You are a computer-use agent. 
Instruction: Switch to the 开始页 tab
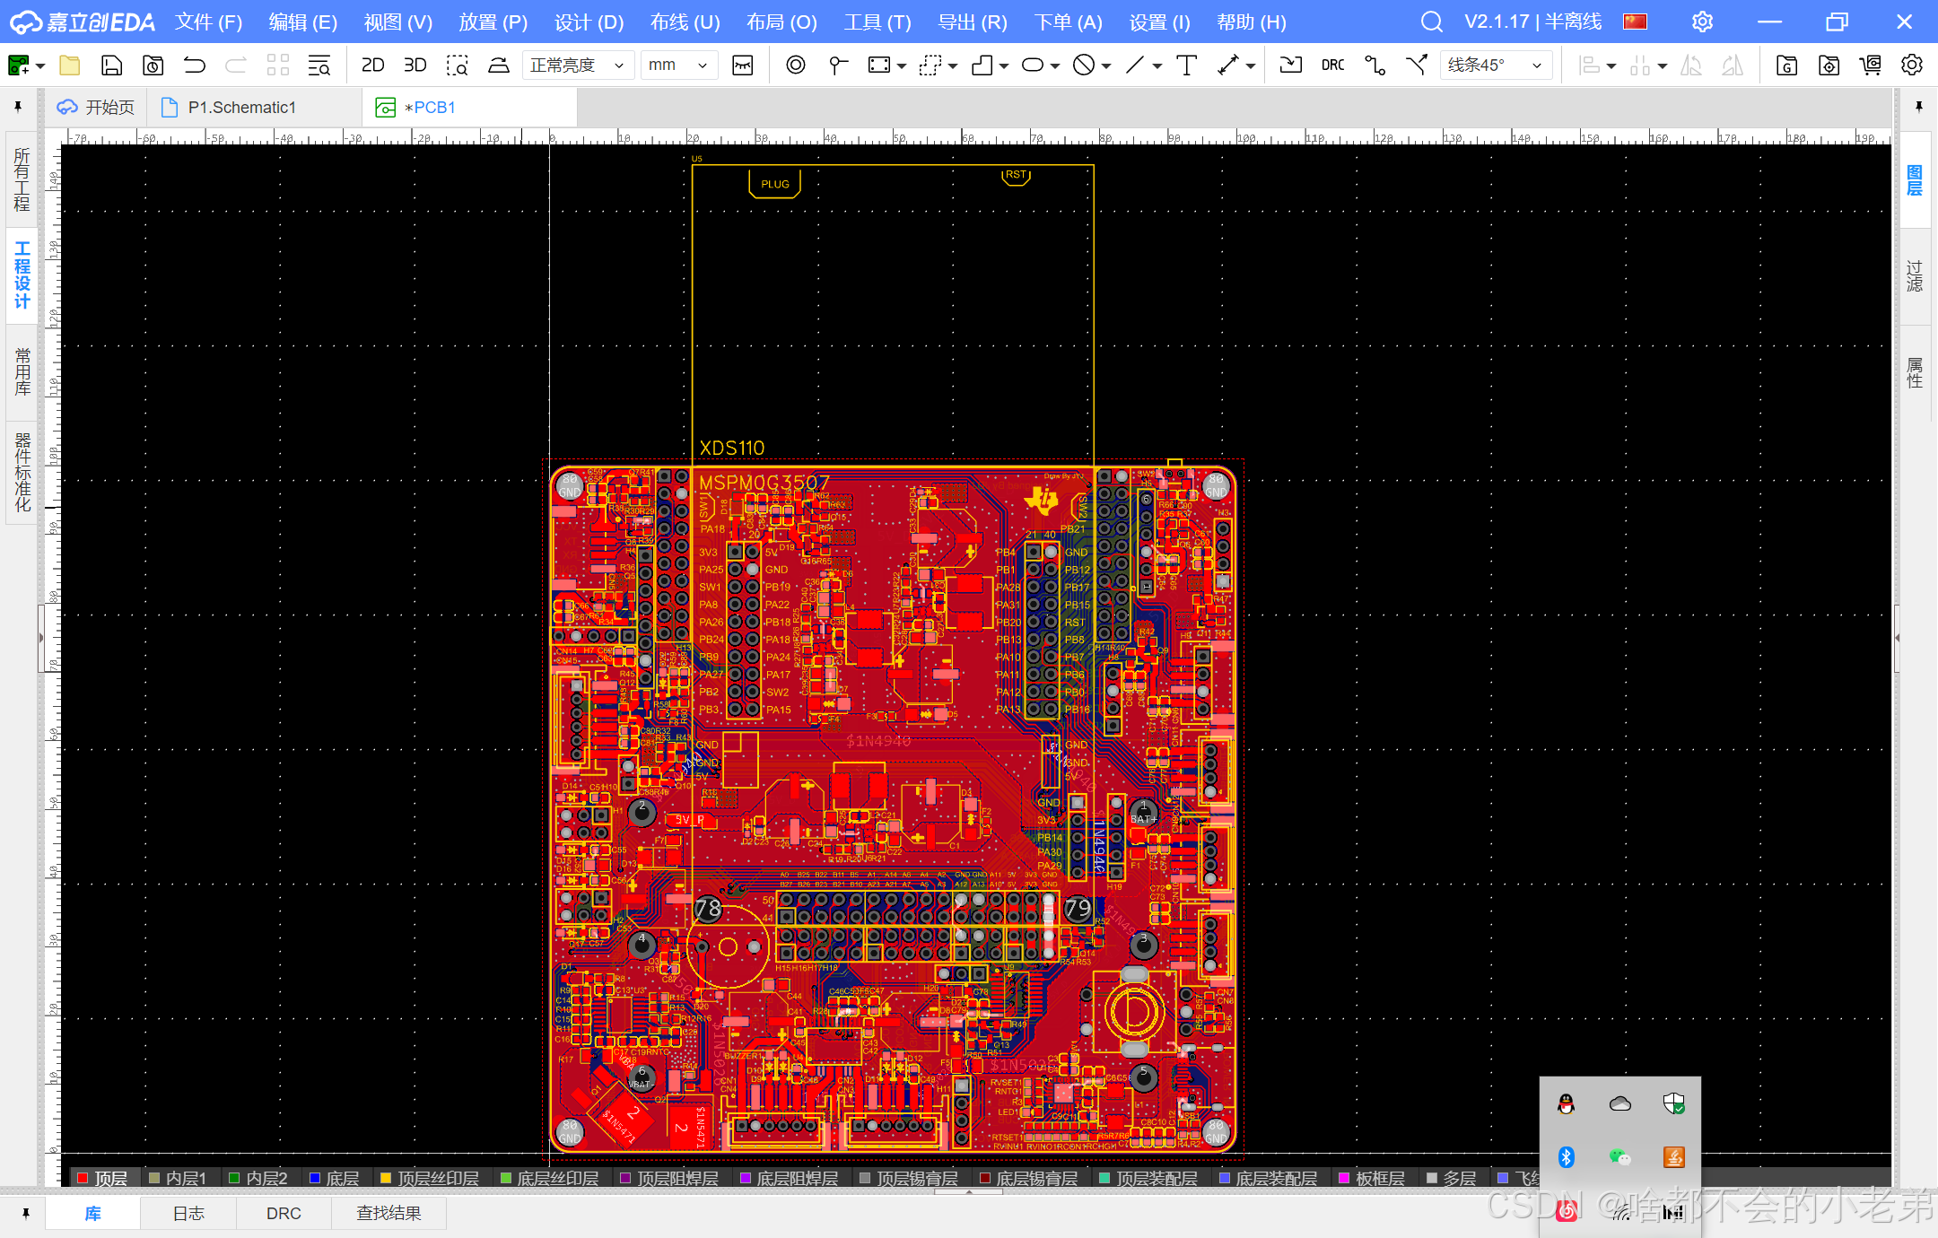(96, 108)
